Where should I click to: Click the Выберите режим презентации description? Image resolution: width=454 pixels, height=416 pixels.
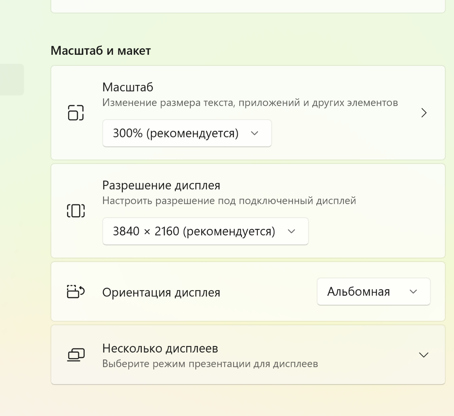point(210,364)
